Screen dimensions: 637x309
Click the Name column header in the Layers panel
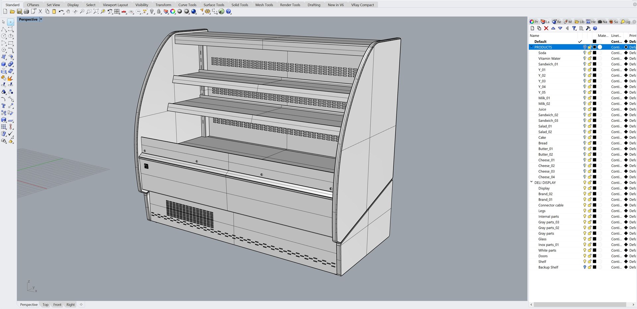click(534, 36)
